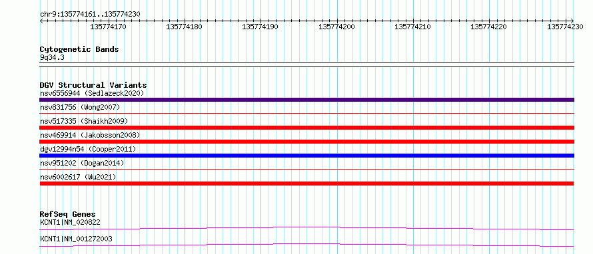Click ruler coordinate 135774180
The image size is (593, 254).
(184, 27)
